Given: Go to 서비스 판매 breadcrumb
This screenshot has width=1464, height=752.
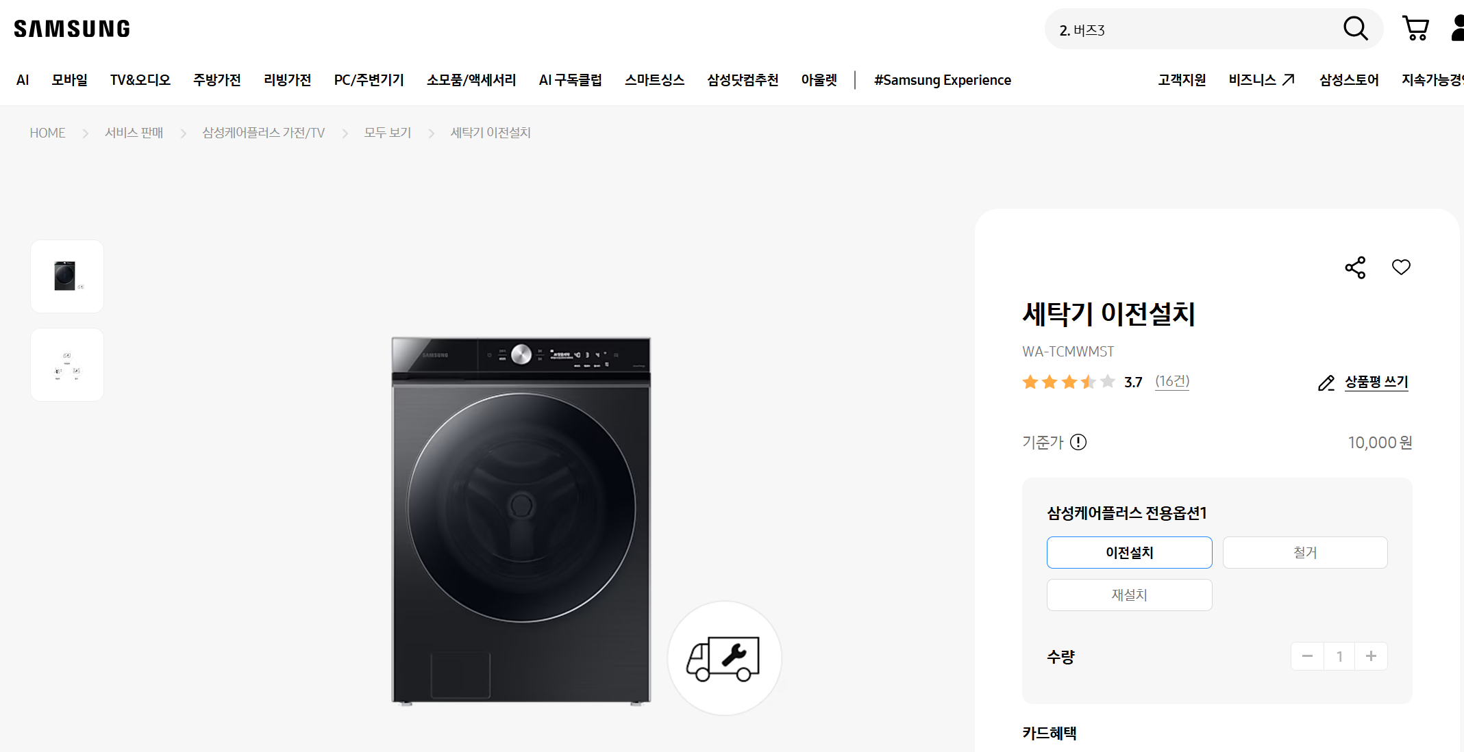Looking at the screenshot, I should point(134,133).
